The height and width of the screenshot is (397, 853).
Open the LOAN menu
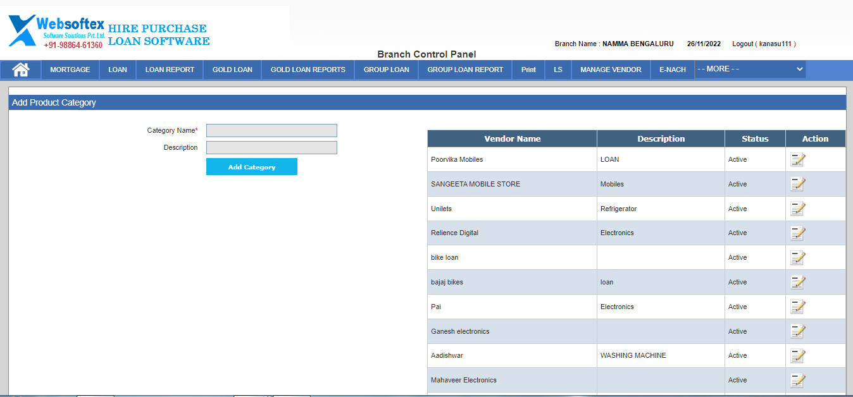pos(118,70)
